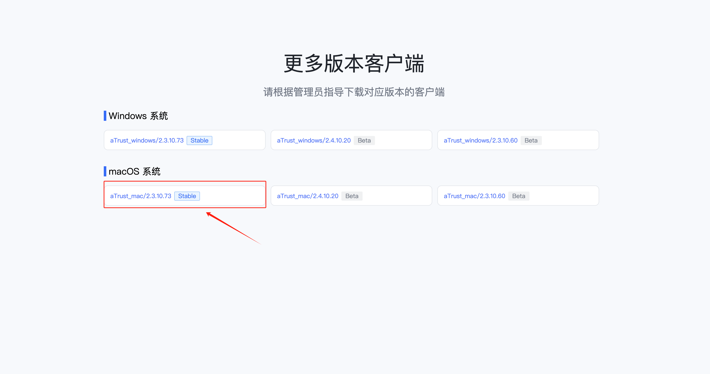
Task: Download aTrust_windows/2.4.10.20 beta client
Action: coord(314,141)
